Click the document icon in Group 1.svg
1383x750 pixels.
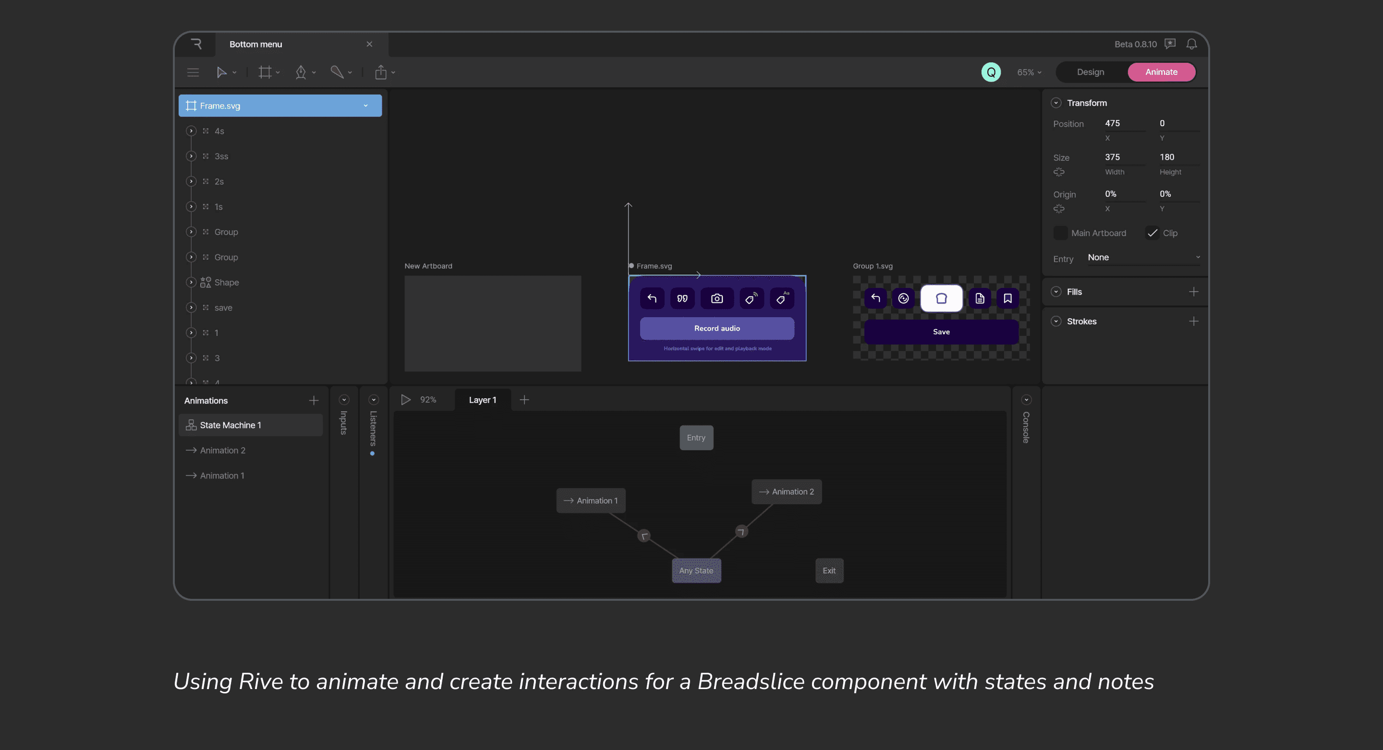pyautogui.click(x=980, y=298)
